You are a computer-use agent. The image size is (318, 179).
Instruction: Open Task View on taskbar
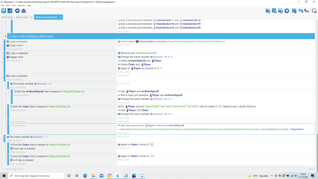77,176
